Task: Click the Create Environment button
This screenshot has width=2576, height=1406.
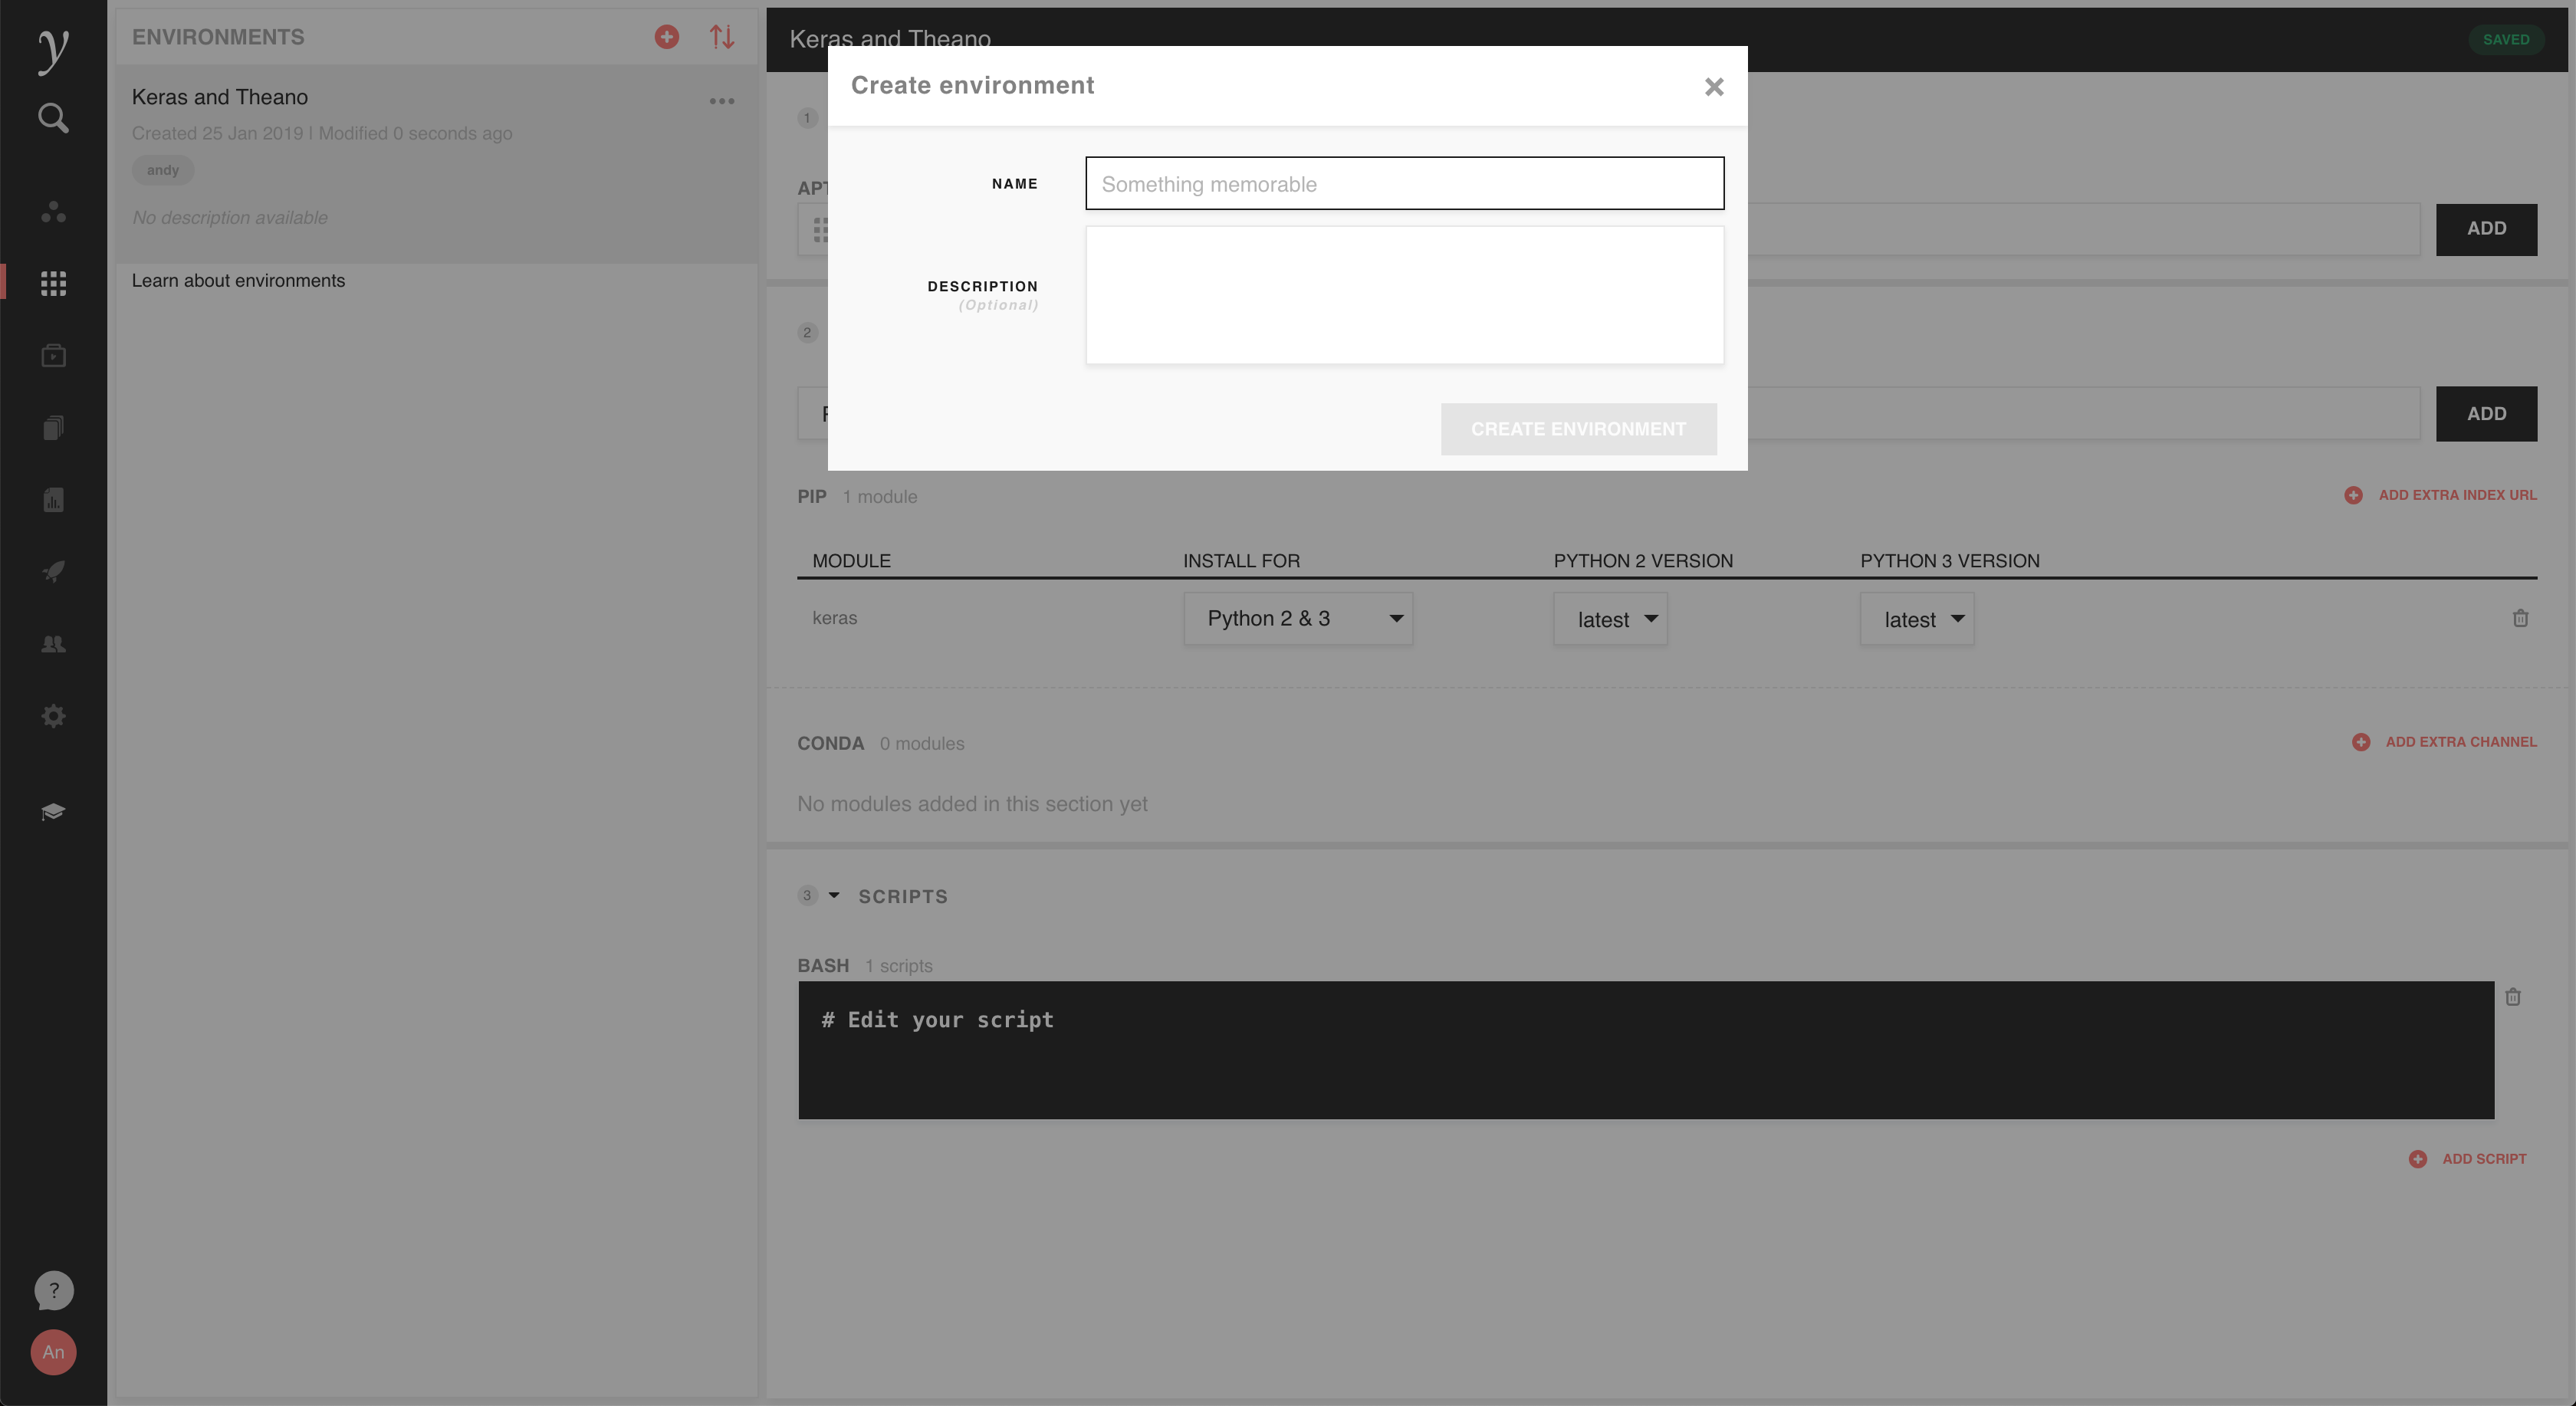Action: coord(1578,429)
